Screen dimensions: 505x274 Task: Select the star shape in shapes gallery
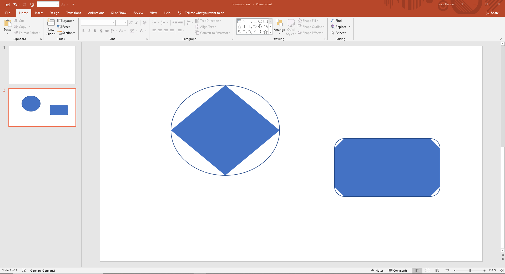coord(266,32)
